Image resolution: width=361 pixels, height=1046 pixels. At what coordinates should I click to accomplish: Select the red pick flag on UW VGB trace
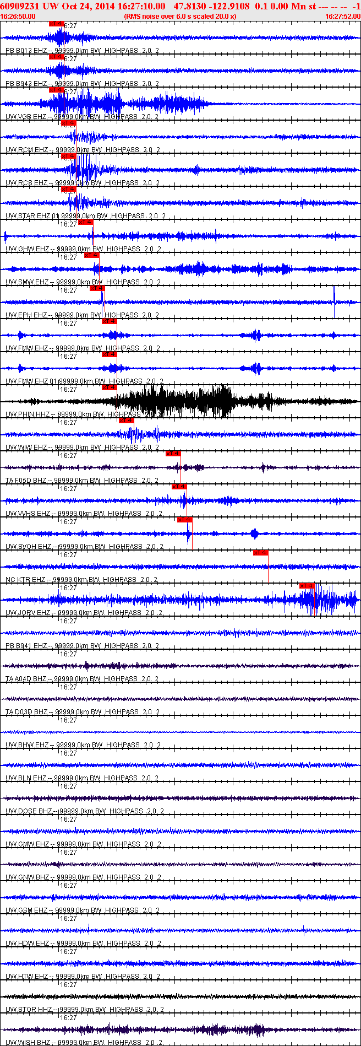click(57, 90)
